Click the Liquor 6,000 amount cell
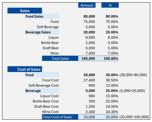This screenshot has height=122, width=152. (x=90, y=37)
